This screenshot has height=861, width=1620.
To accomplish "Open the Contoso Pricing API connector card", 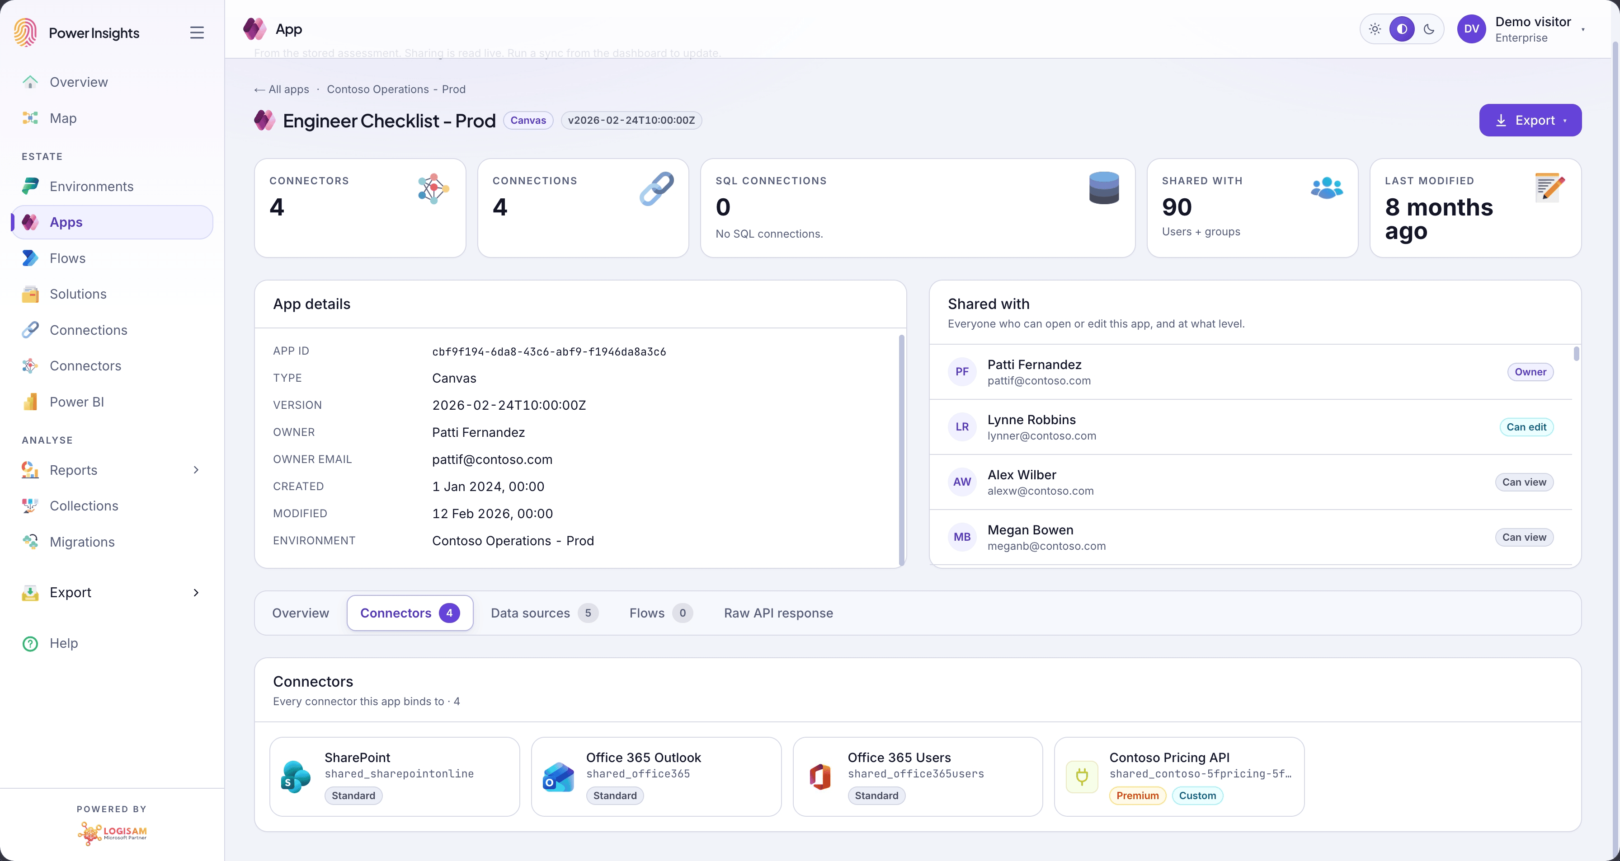I will [x=1179, y=777].
